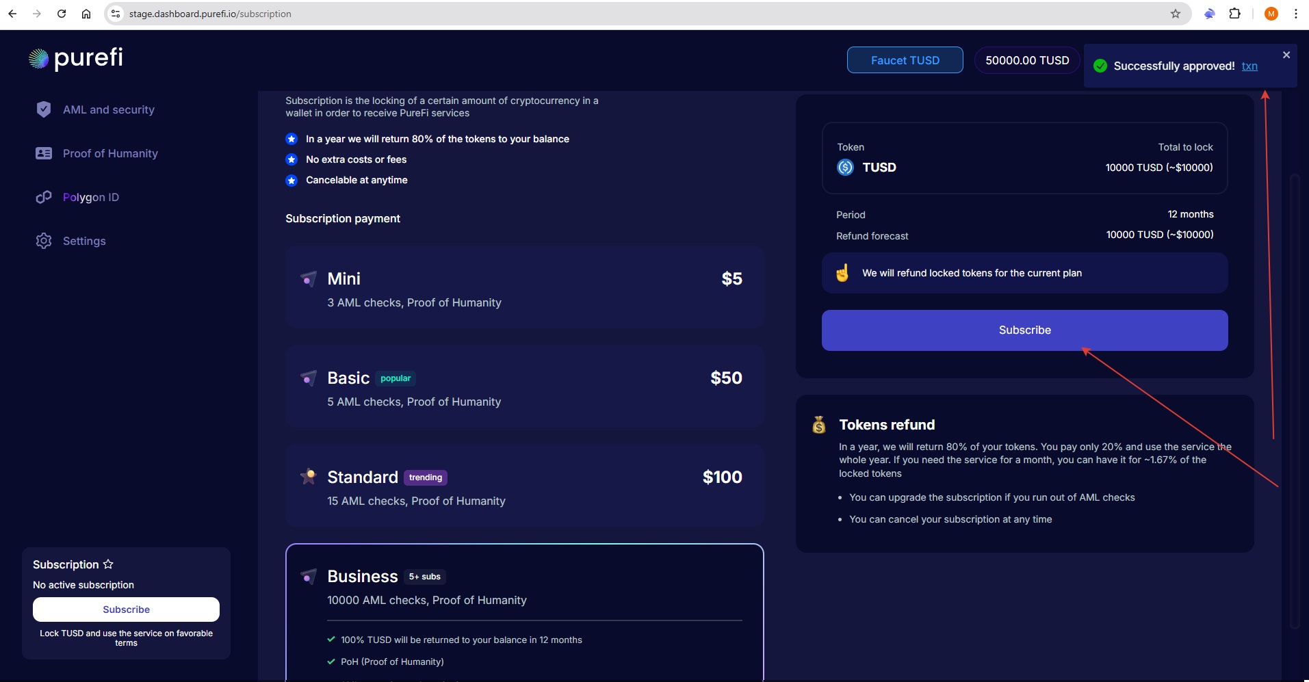
Task: Bookmark this page with the star icon
Action: click(1175, 14)
